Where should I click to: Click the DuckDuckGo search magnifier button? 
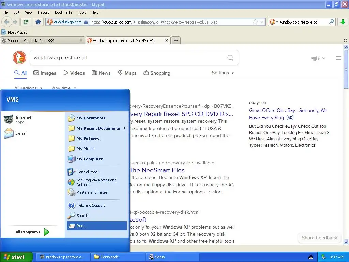tap(230, 58)
